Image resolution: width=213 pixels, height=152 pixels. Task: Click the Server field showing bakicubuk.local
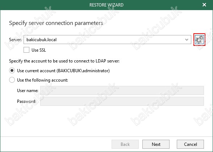(x=107, y=39)
